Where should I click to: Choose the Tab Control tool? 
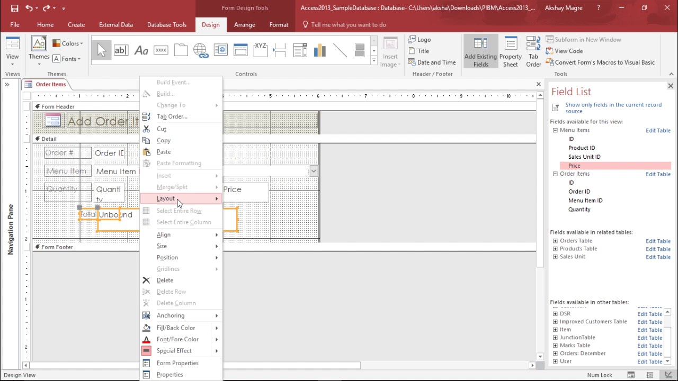pyautogui.click(x=181, y=50)
